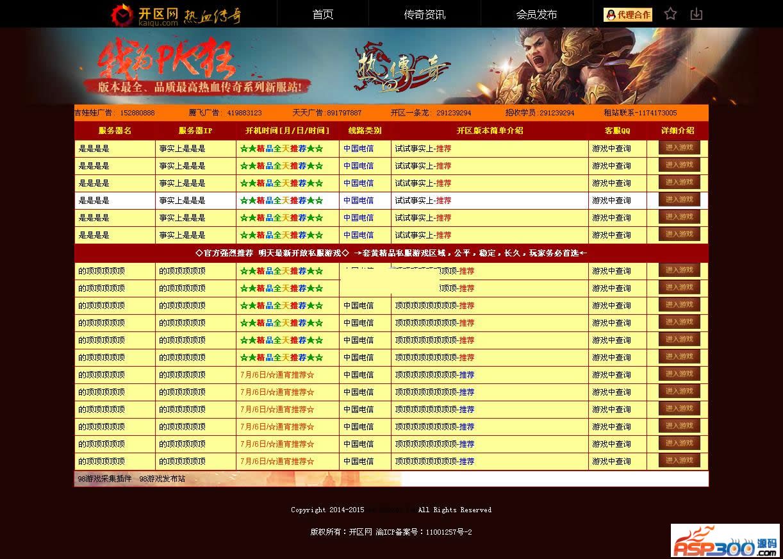Screen dimensions: 783x559
Task: Click ★★精品全天推荐★★ in the white highlighted row
Action: click(x=281, y=201)
